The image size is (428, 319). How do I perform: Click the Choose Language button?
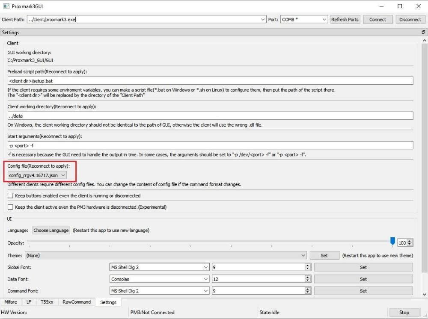51,230
